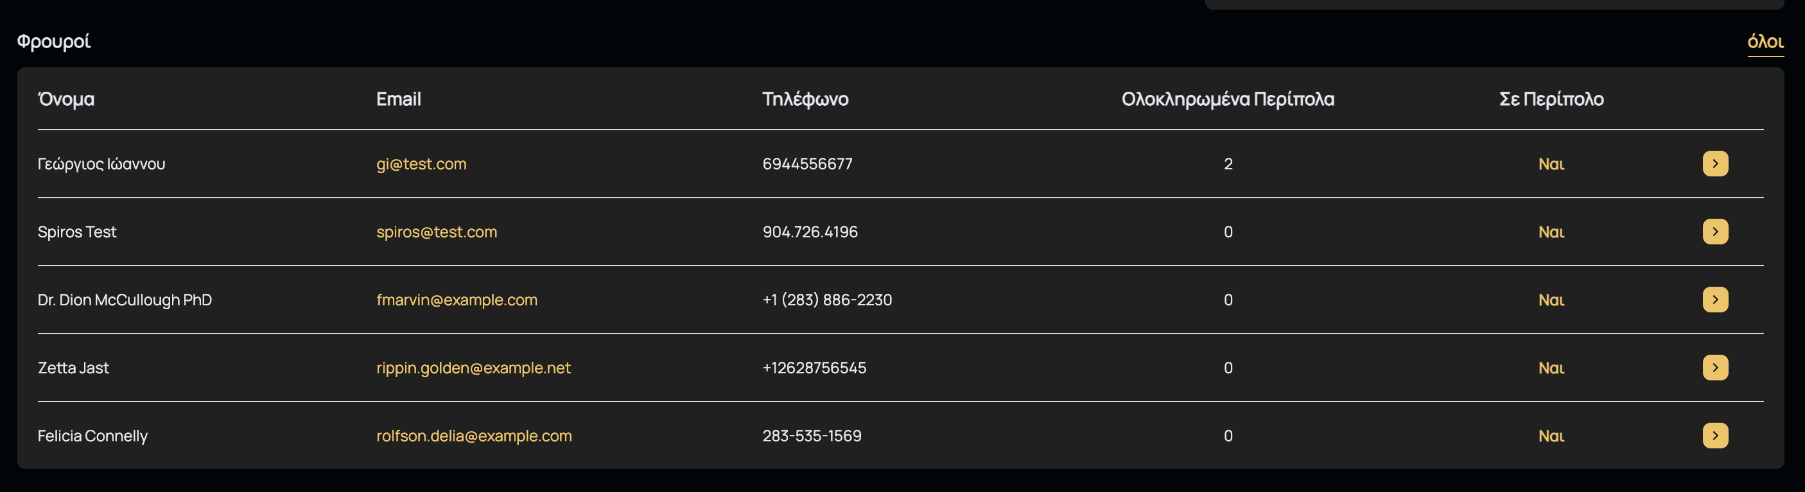Select rippin.golden@example.net email link

pyautogui.click(x=473, y=368)
